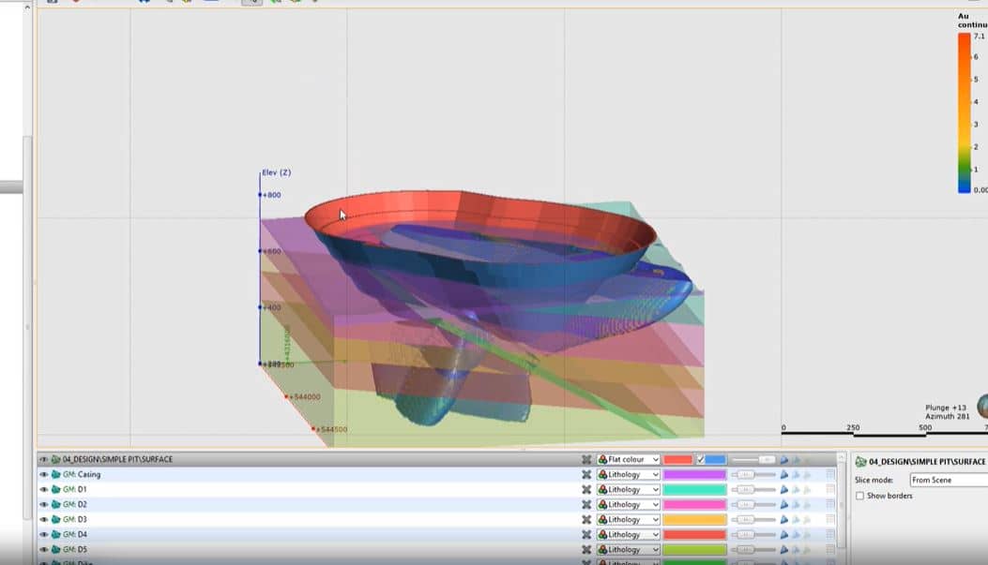The image size is (988, 565).
Task: Click the front-face icon for GM: Casing
Action: (784, 475)
